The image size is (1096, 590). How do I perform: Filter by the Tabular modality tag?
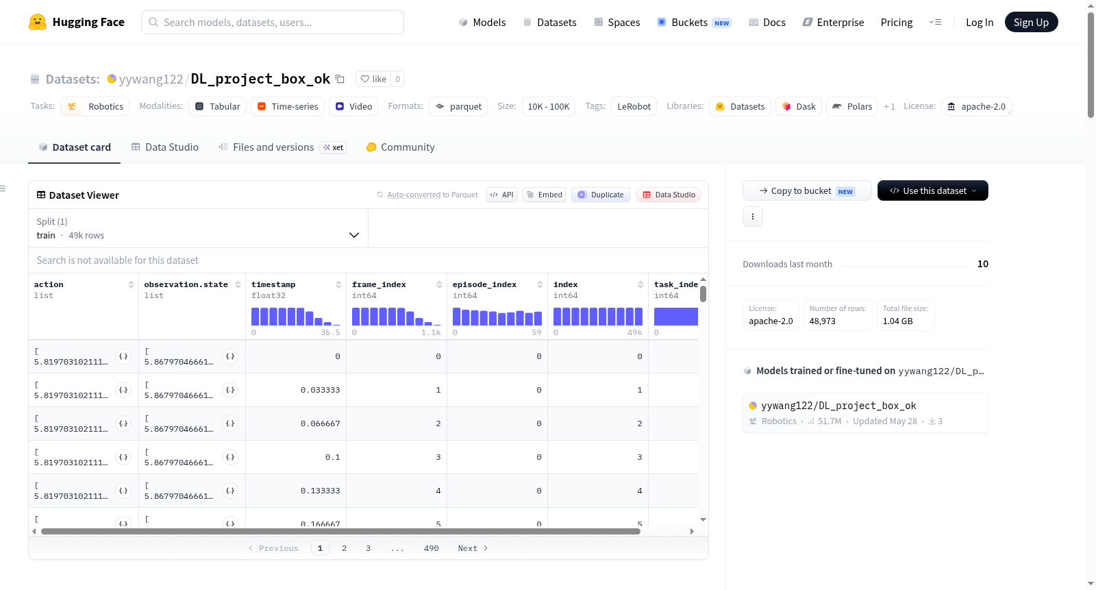pos(218,106)
